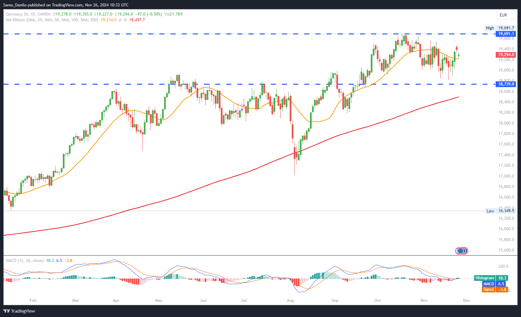Image resolution: width=521 pixels, height=317 pixels.
Task: Click the open price O19,278.0
Action: 62,14
